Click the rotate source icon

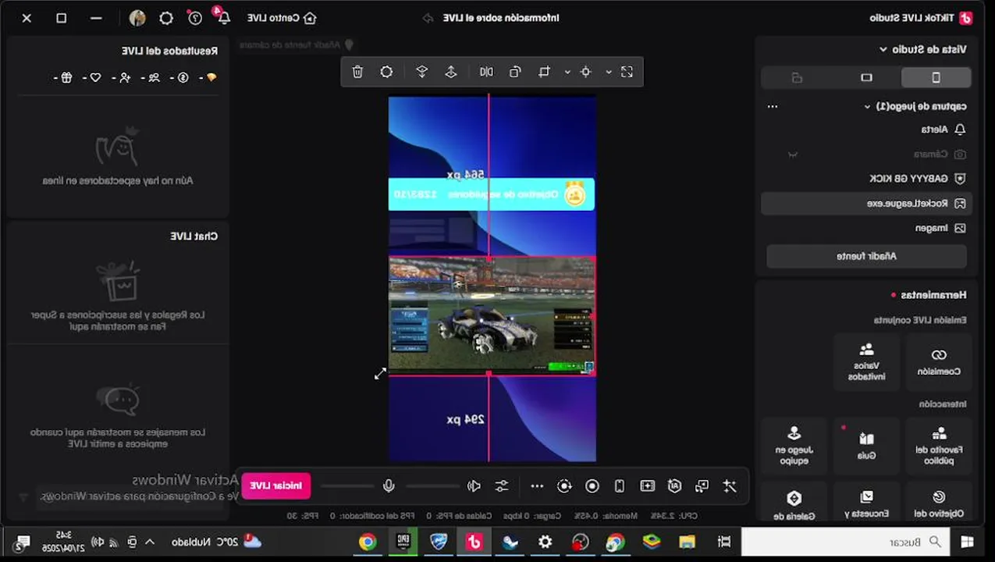click(x=515, y=72)
